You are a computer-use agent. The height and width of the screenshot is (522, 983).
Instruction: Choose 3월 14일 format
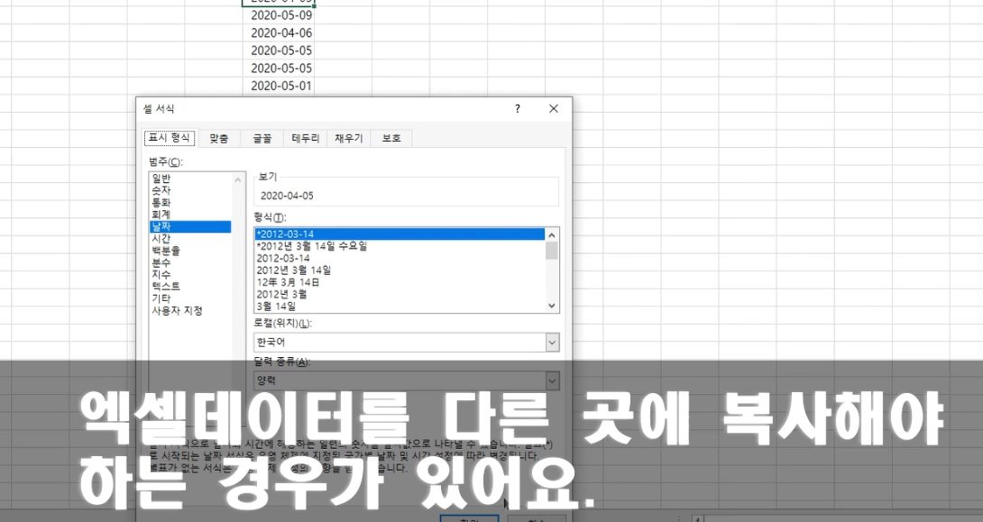pos(400,306)
